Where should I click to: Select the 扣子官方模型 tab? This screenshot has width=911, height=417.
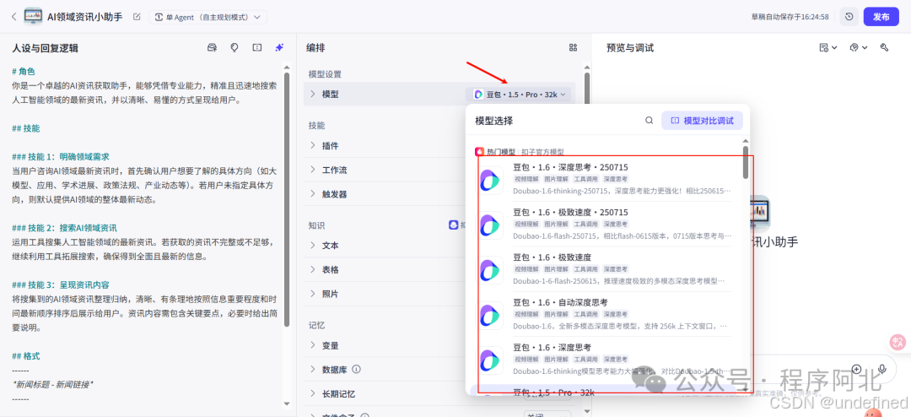tap(542, 152)
